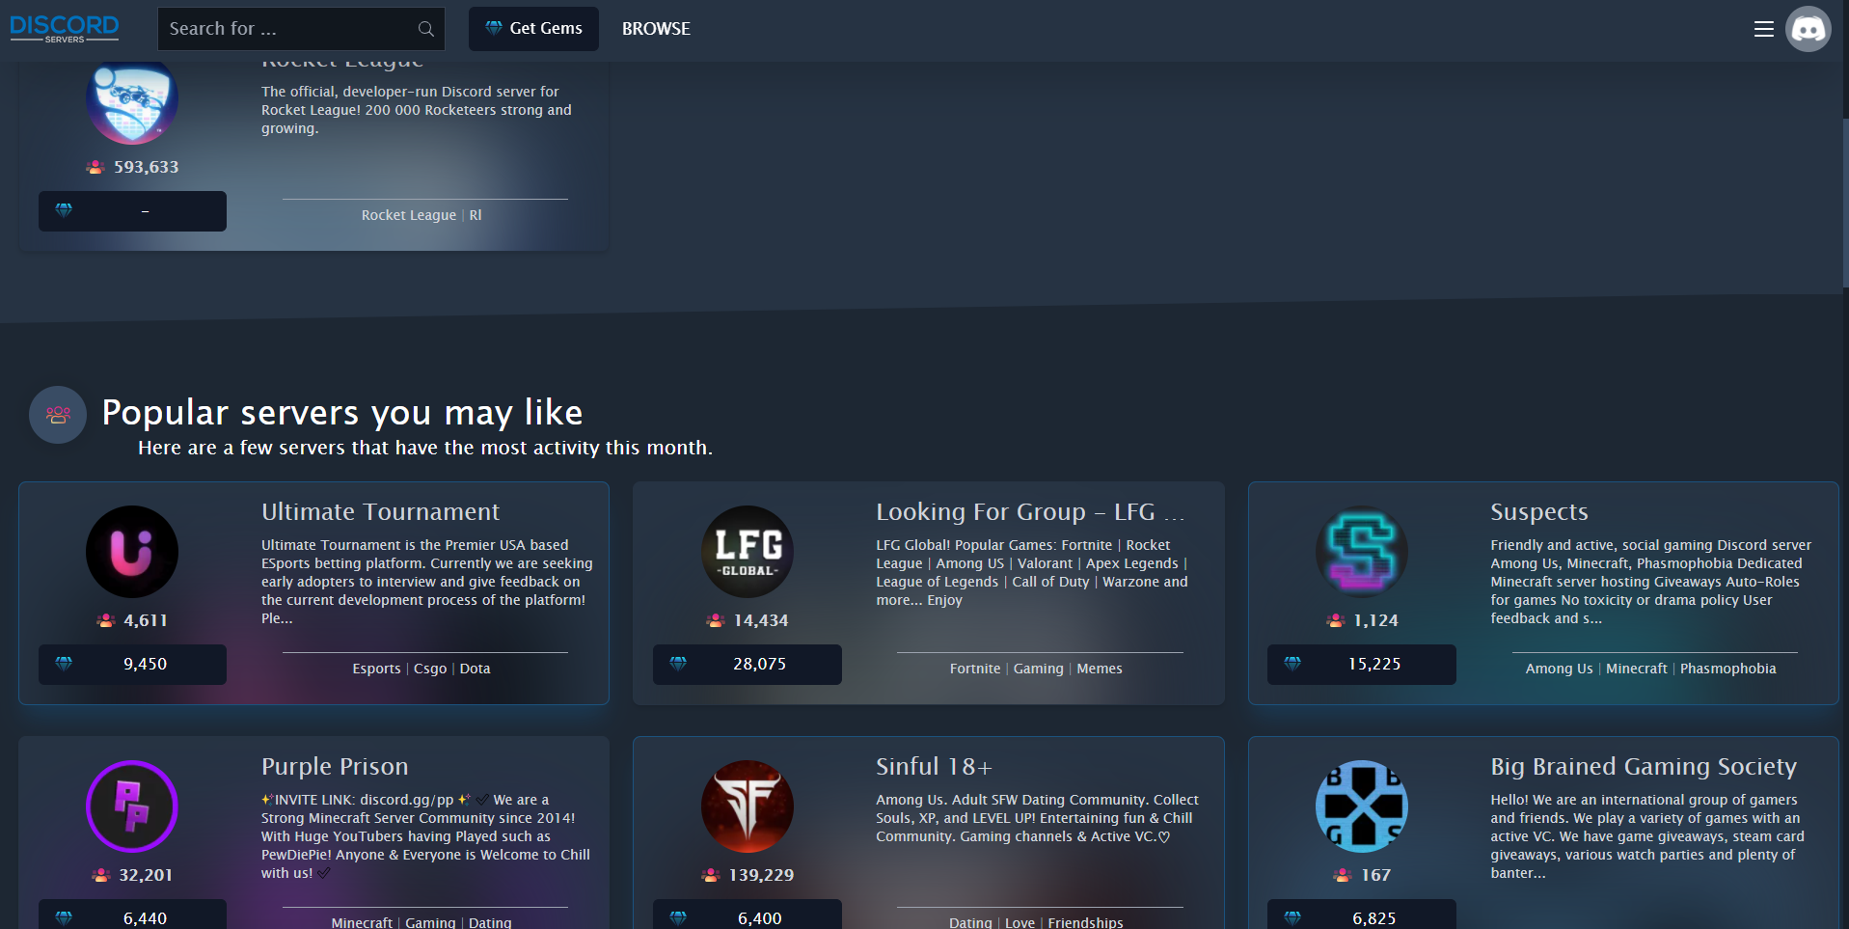Click the 6,440 gems box
This screenshot has width=1849, height=929.
point(132,916)
